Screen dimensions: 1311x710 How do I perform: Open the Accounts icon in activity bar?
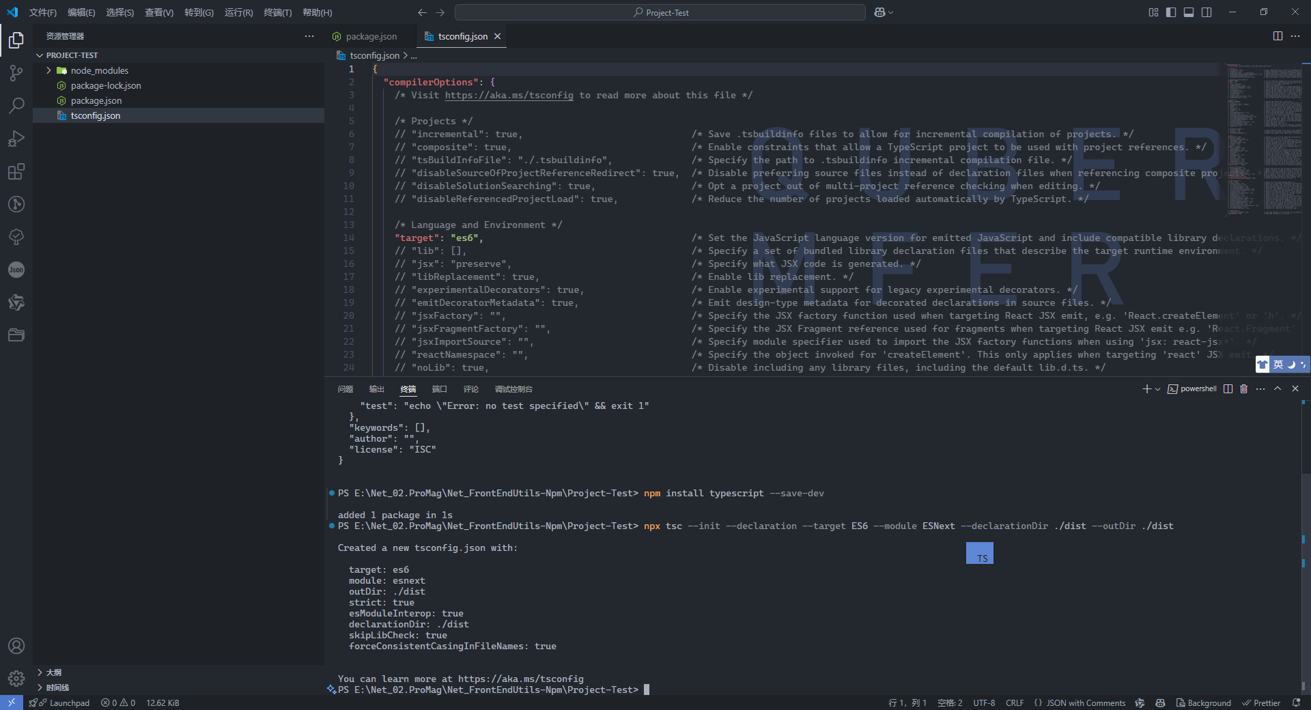[x=16, y=646]
